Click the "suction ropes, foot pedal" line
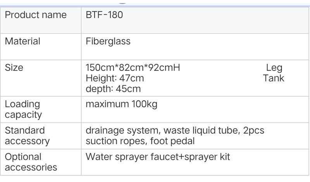Viewport: 310px width, 182px height. coord(140,141)
